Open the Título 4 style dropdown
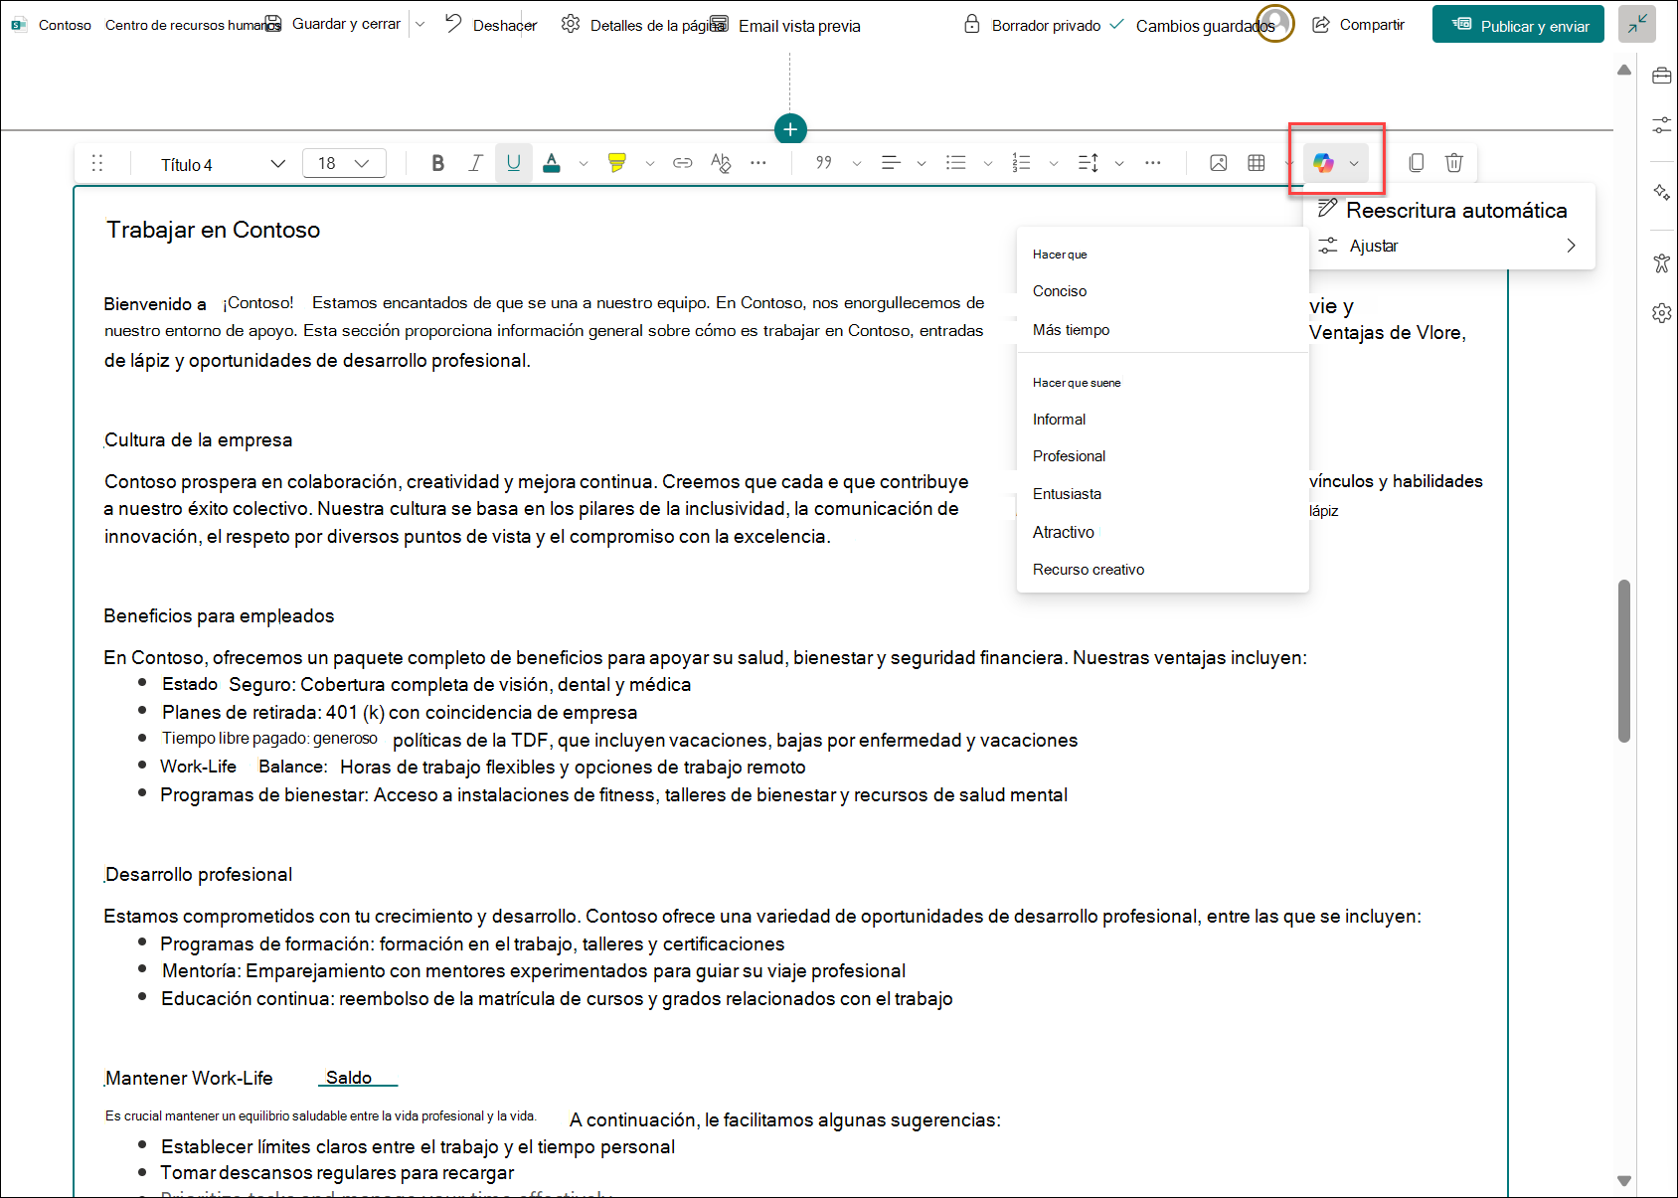 pyautogui.click(x=222, y=164)
